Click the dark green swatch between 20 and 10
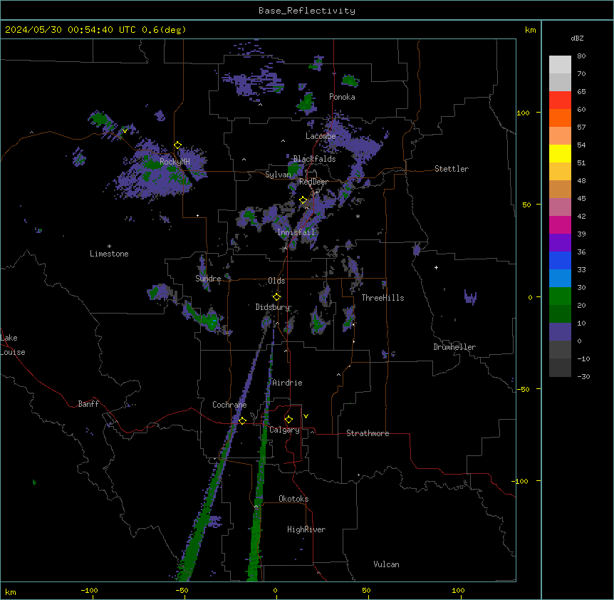This screenshot has height=600, width=614. (x=560, y=314)
